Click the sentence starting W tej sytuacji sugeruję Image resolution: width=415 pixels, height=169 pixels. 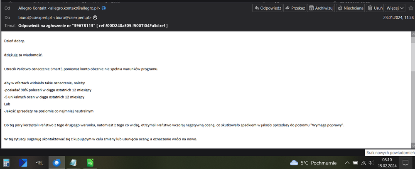tap(101, 139)
